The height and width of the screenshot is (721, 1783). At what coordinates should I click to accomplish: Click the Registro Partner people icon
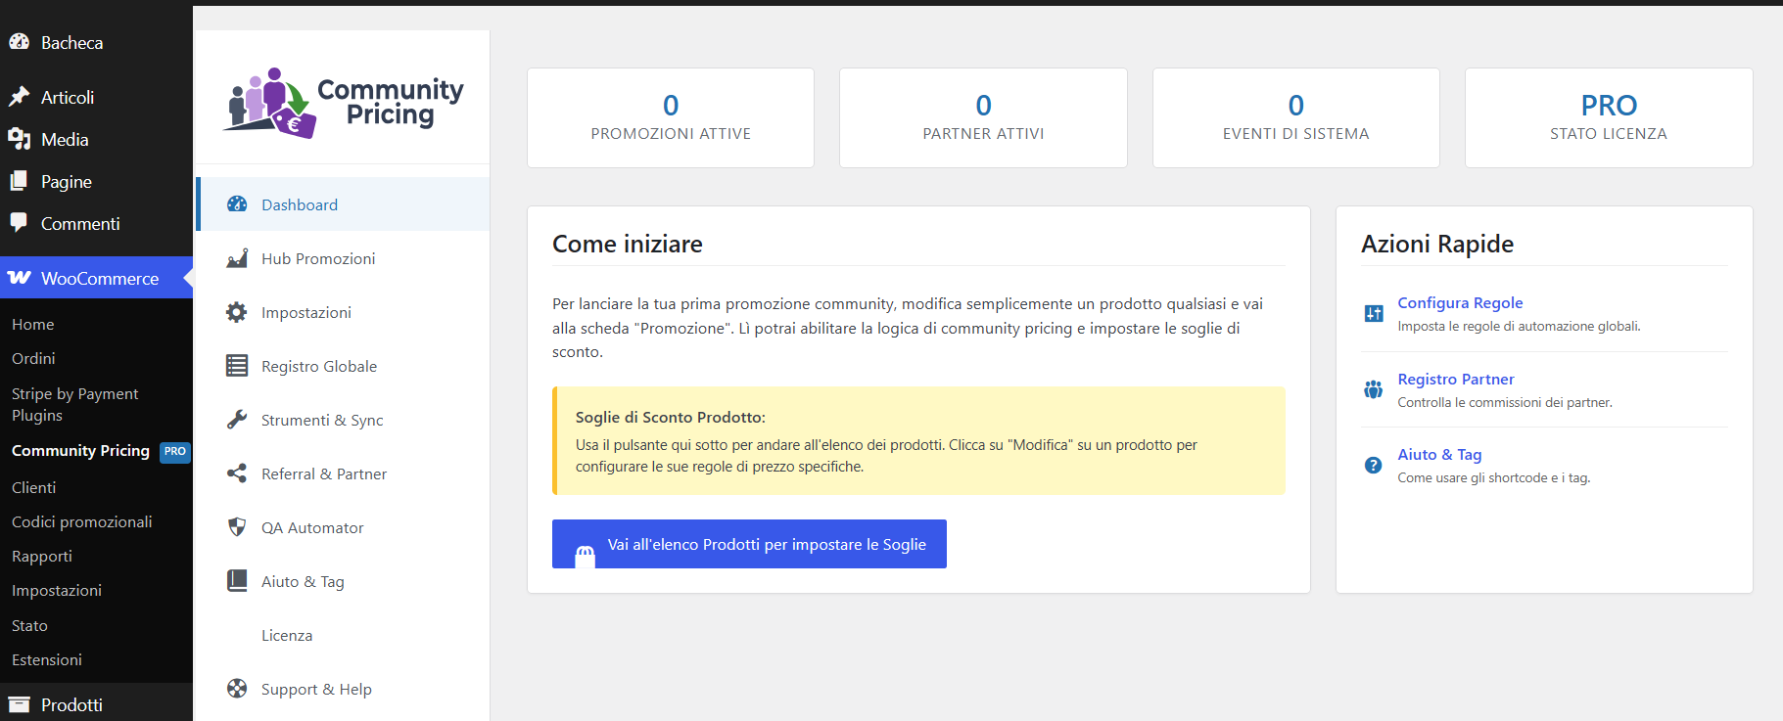coord(1374,389)
